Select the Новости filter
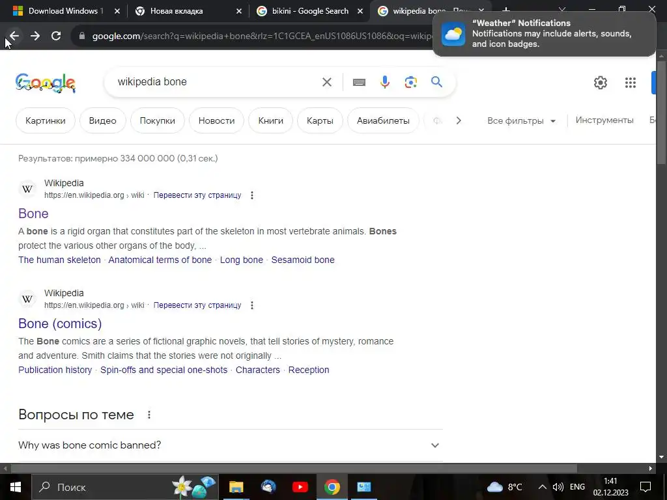The image size is (667, 500). coord(216,120)
